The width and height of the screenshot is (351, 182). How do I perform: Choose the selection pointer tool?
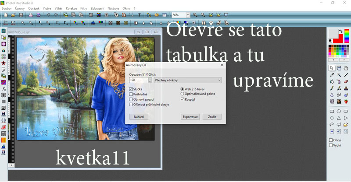coord(332,68)
